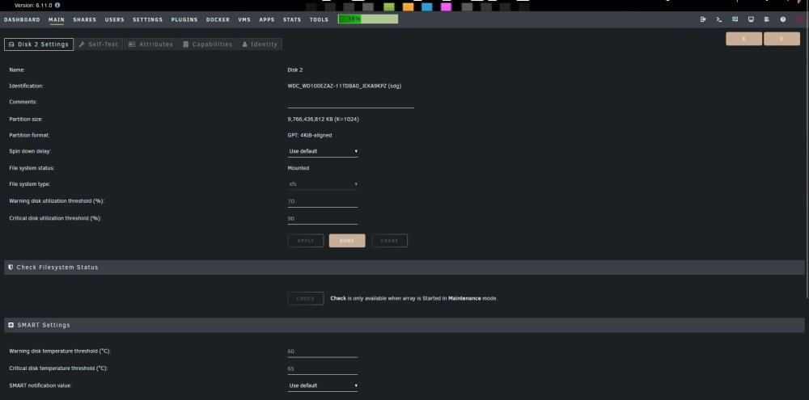Click the WDC_WD100EZAZ identification text

[x=344, y=86]
